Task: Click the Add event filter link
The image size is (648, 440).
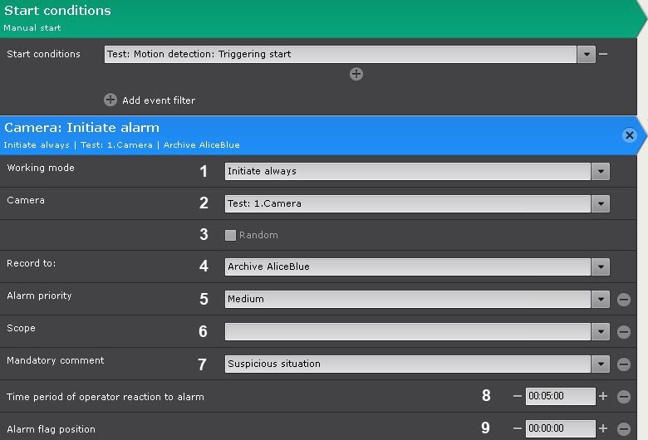Action: coord(159,100)
